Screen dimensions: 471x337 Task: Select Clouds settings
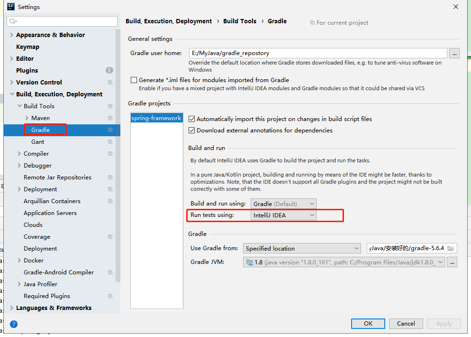[x=33, y=225]
